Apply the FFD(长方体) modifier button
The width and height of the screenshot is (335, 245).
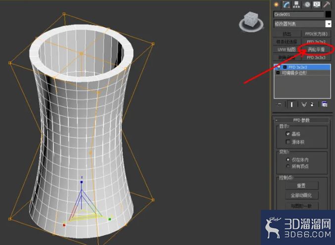[316, 34]
